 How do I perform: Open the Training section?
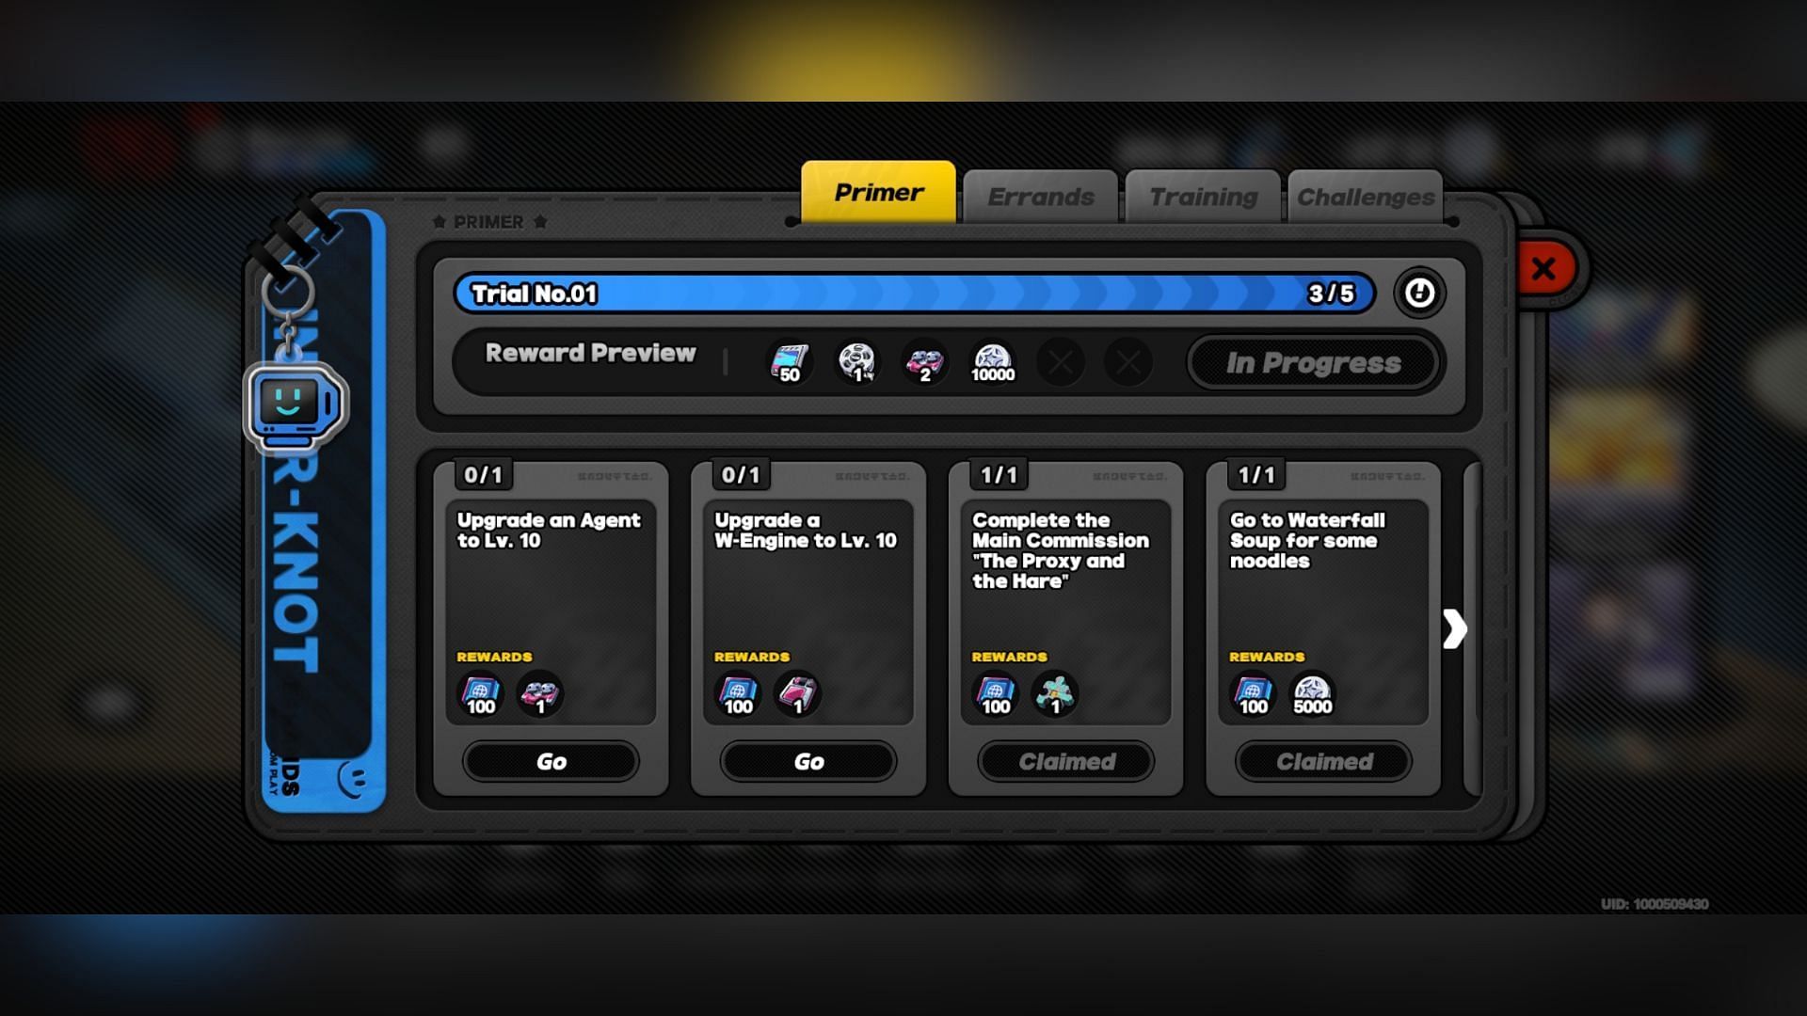coord(1199,196)
